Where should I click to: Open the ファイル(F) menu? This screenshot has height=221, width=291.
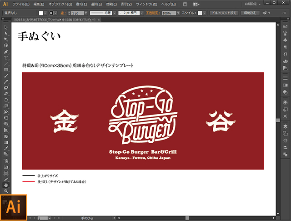[21, 4]
